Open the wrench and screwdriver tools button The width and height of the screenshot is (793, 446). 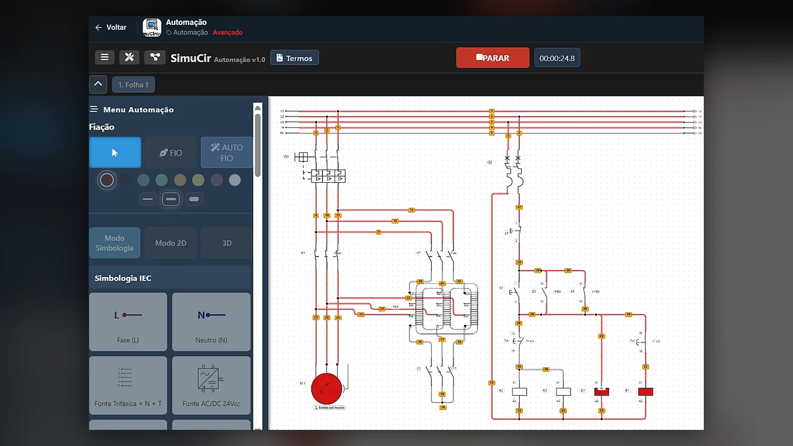pyautogui.click(x=129, y=58)
